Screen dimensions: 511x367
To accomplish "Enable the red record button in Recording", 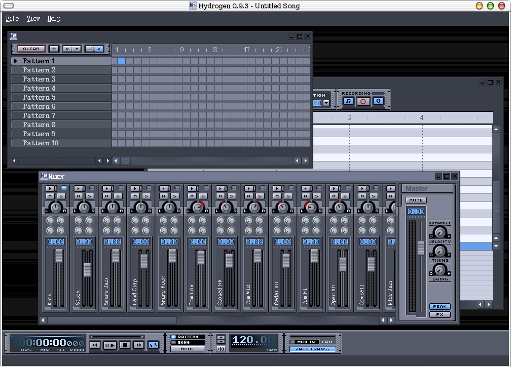I will (x=363, y=102).
